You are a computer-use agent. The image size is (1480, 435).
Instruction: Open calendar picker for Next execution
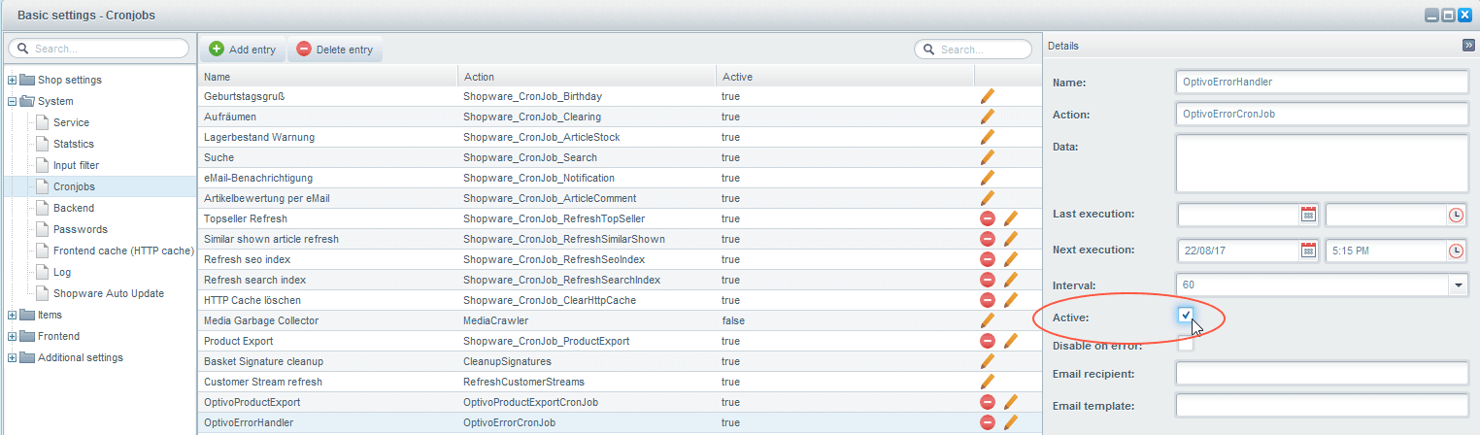(1308, 251)
